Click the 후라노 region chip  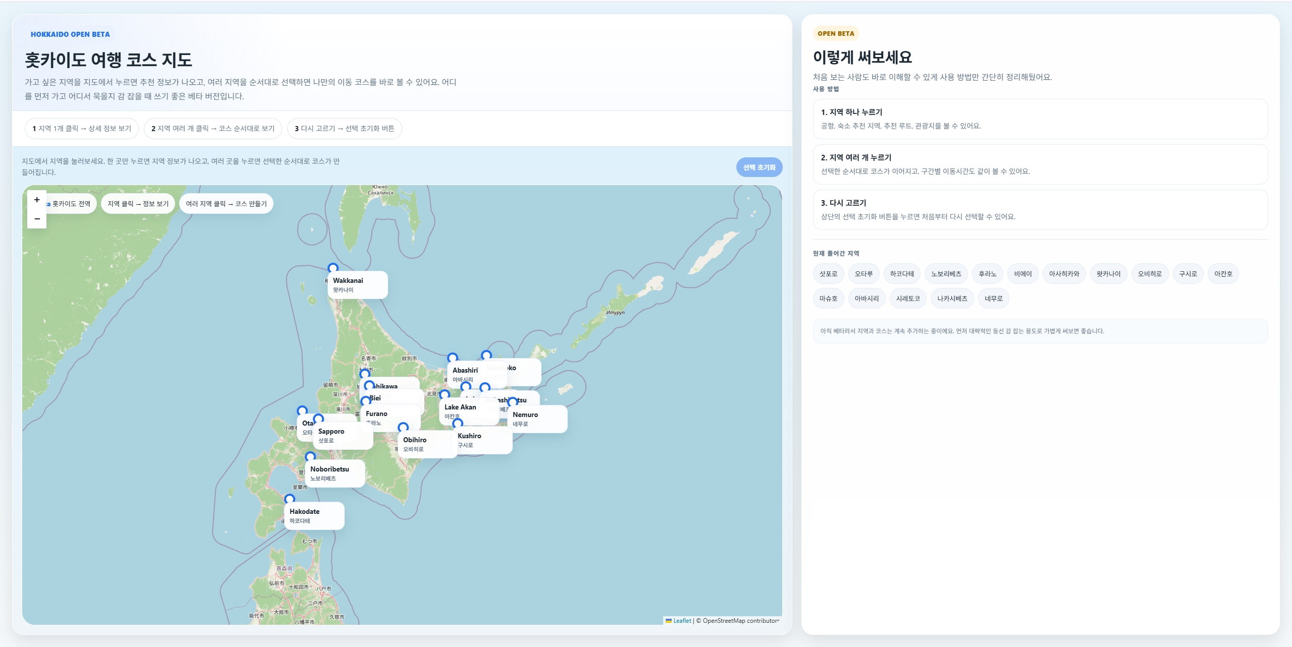pyautogui.click(x=988, y=274)
